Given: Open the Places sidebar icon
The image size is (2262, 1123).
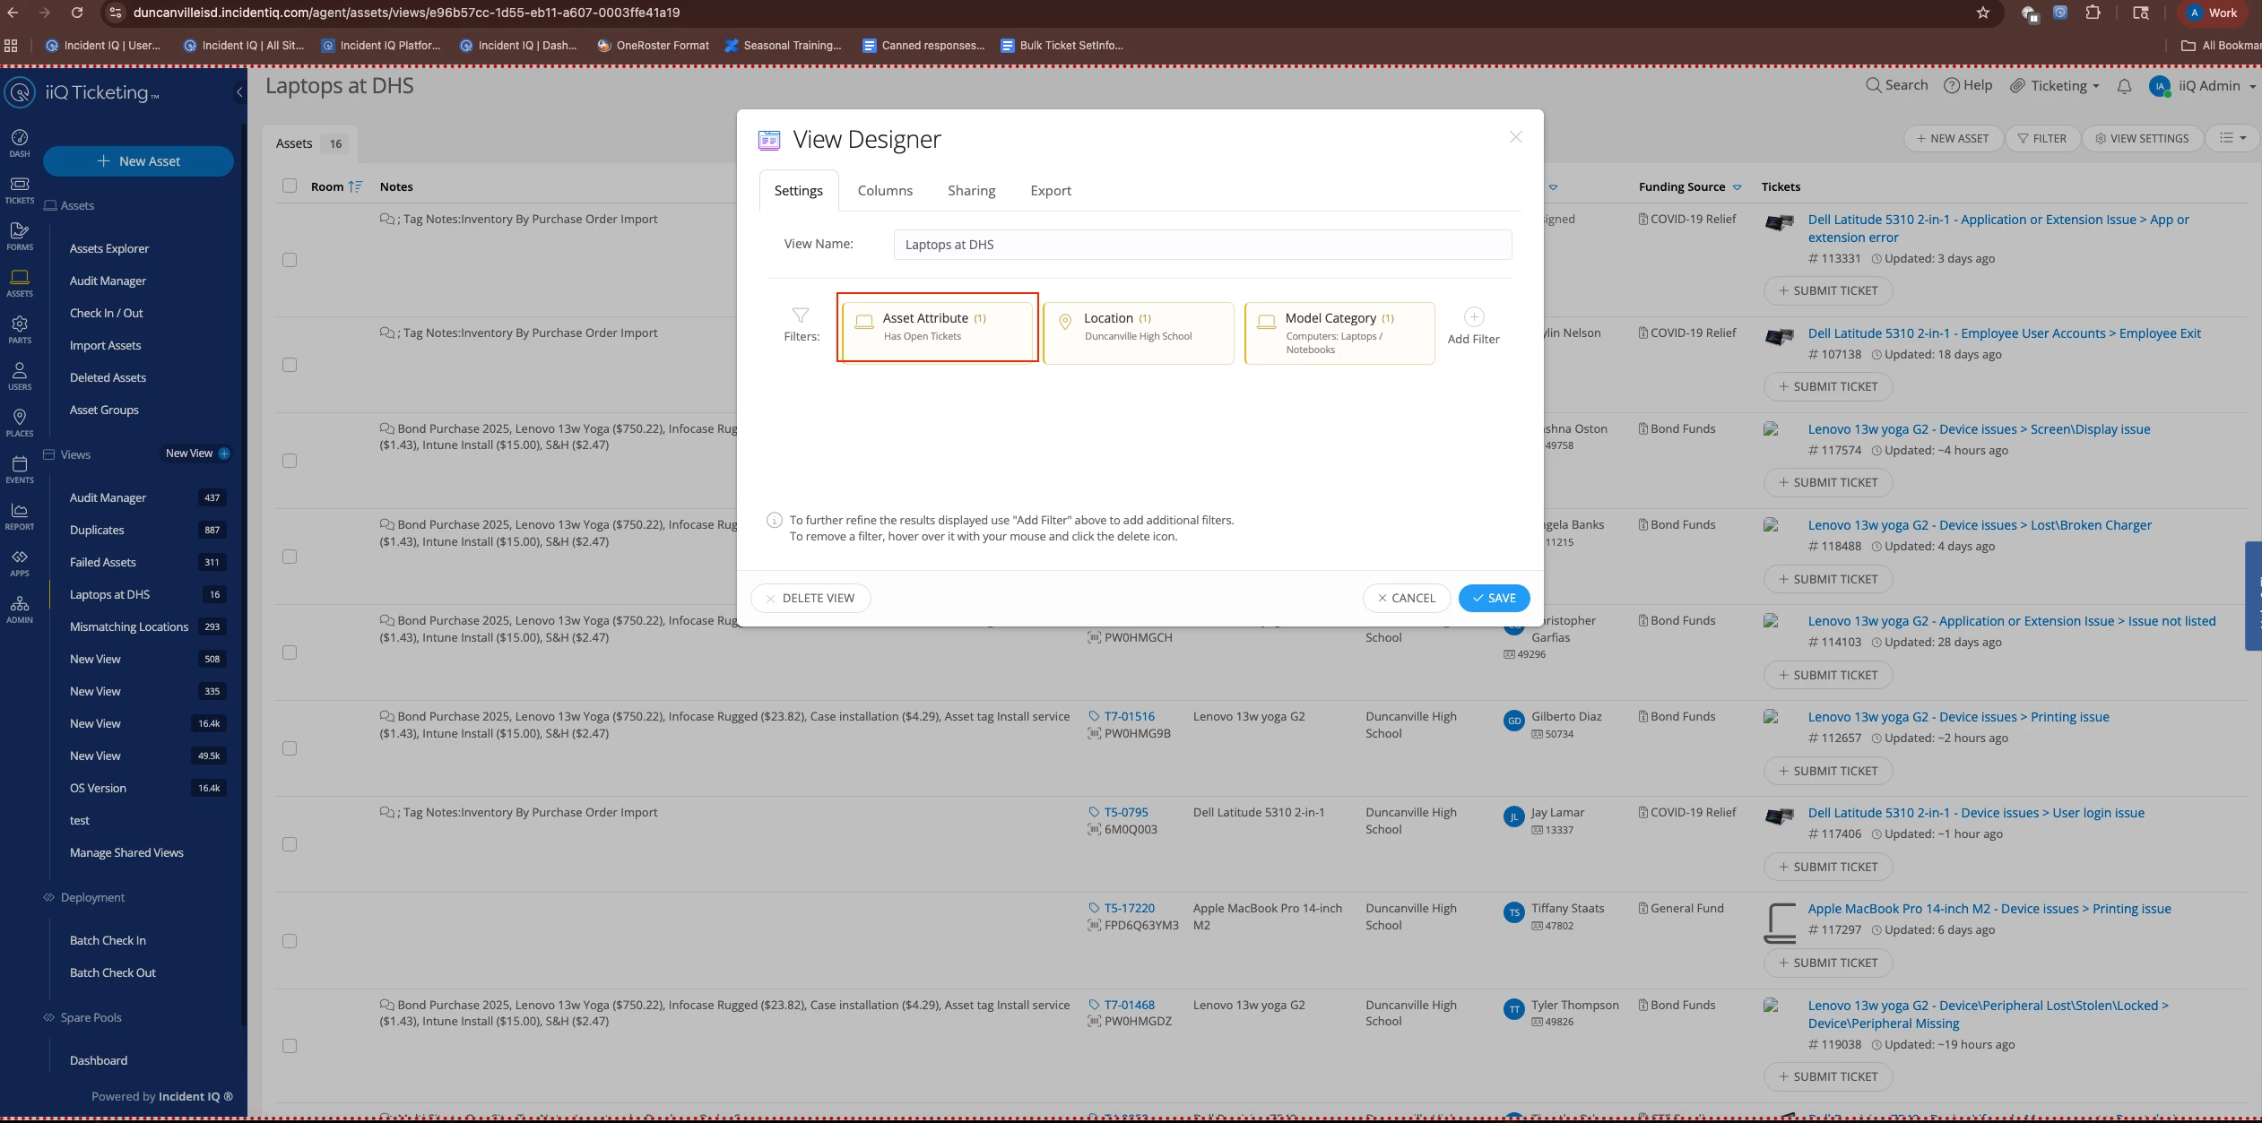Looking at the screenshot, I should pos(20,422).
